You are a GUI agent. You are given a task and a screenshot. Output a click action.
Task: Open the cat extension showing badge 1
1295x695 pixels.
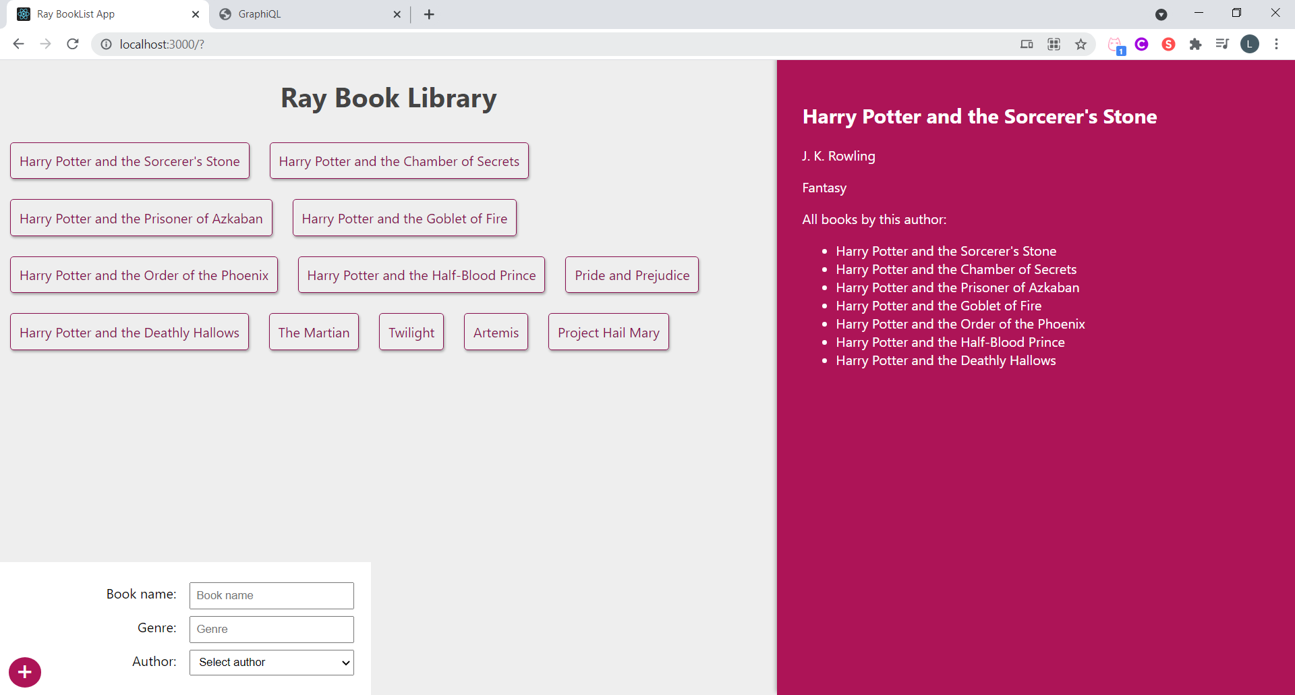[x=1116, y=44]
